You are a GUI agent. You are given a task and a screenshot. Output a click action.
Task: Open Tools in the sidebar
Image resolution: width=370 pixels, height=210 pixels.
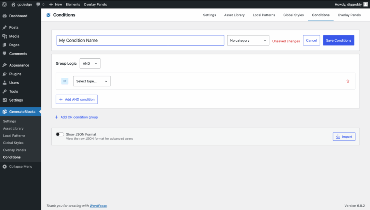pos(13,91)
